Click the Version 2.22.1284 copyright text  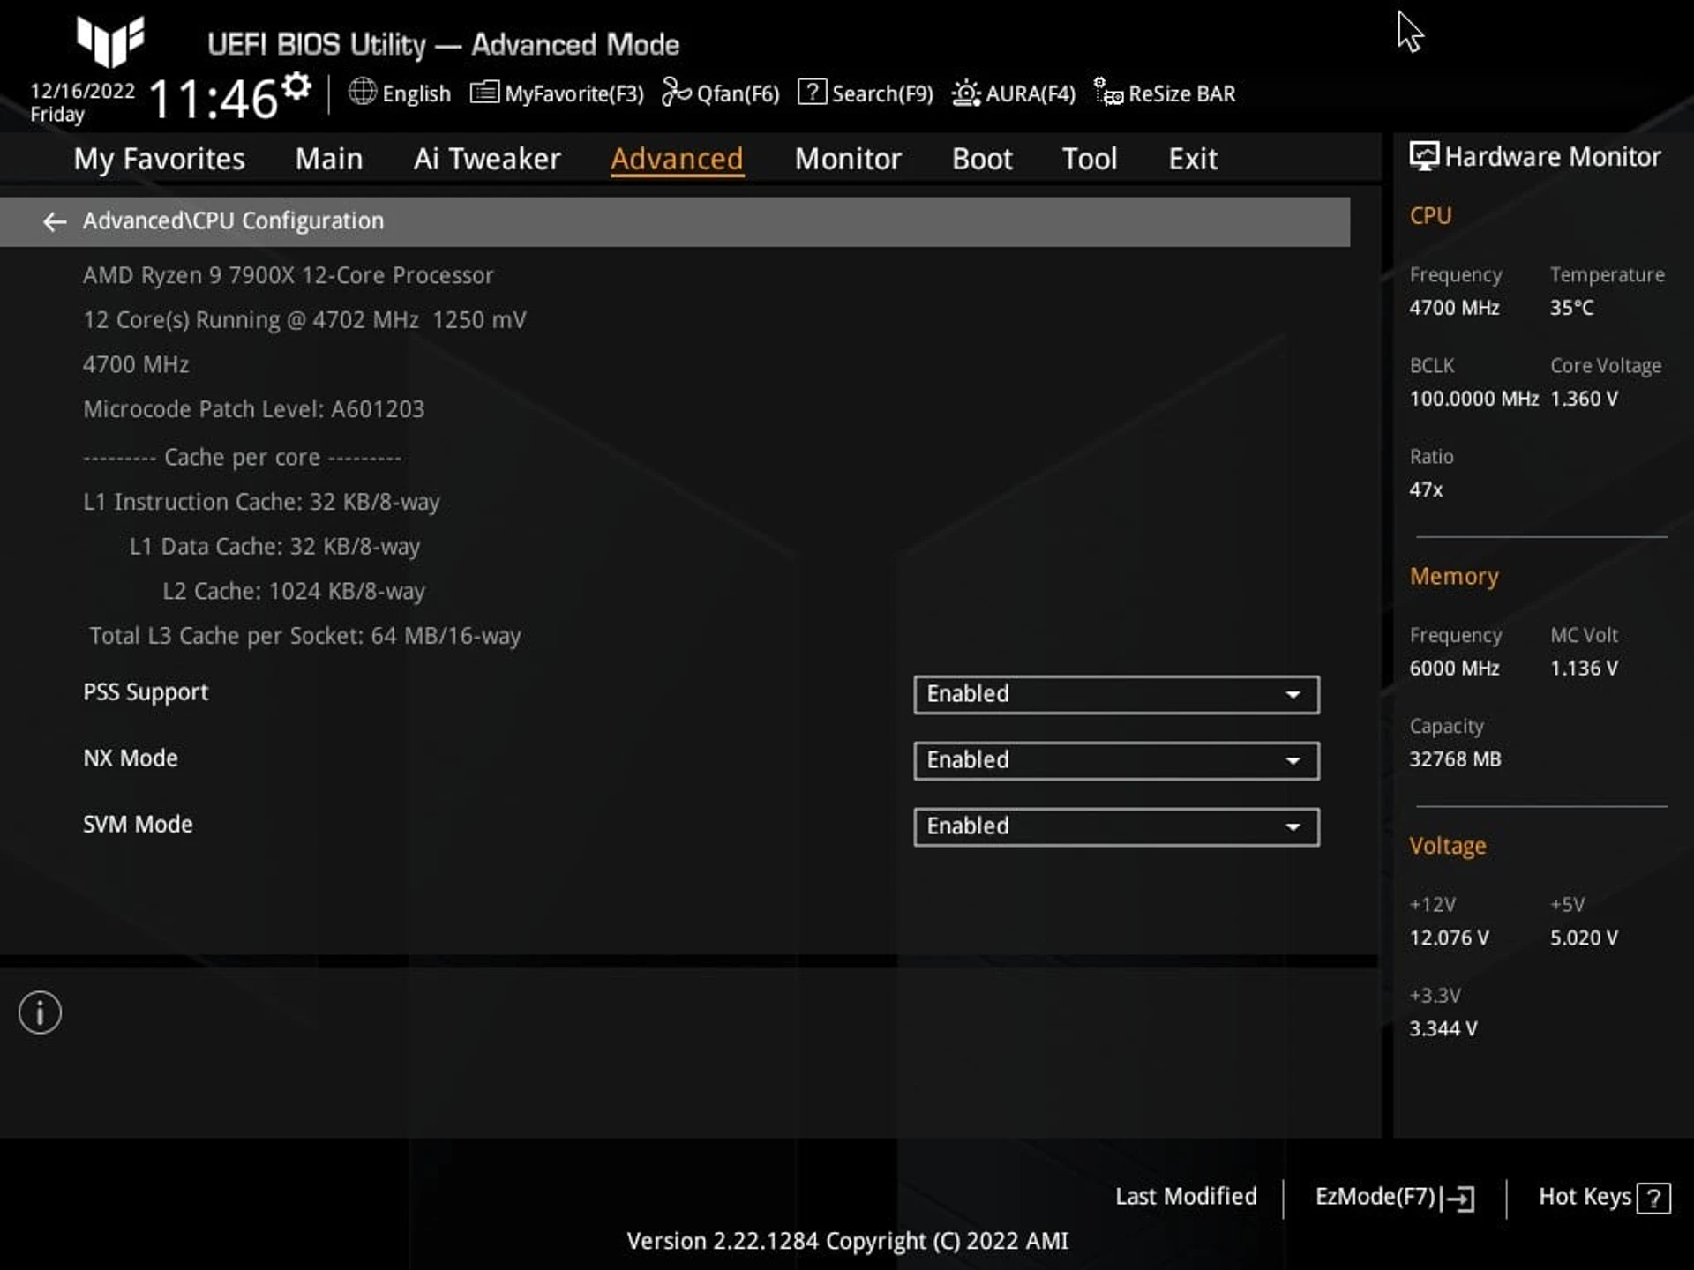(848, 1241)
